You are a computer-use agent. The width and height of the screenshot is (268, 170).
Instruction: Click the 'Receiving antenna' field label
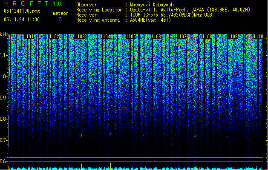click(98, 20)
